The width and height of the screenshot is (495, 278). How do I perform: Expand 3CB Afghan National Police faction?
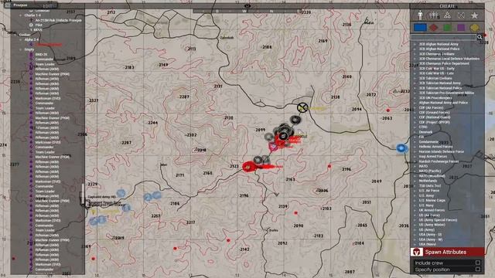(x=415, y=49)
